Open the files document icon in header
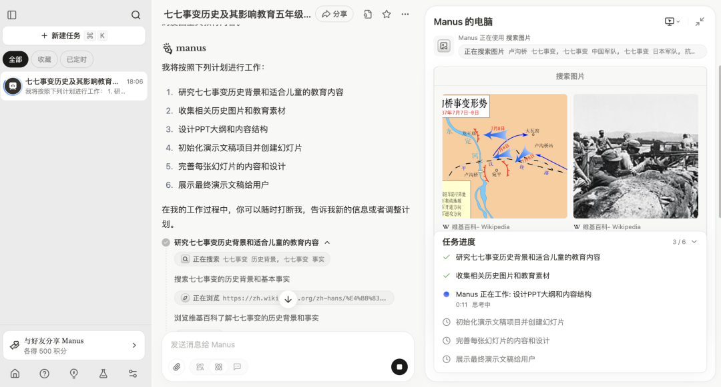 click(x=367, y=14)
